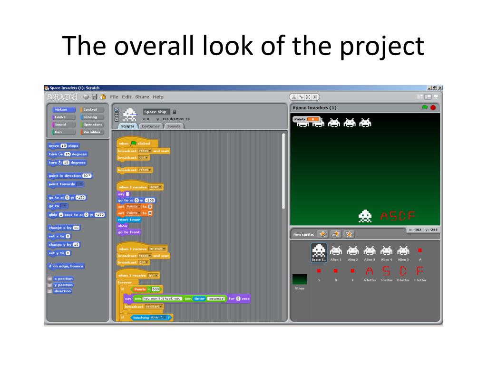Viewport: 487px width, 365px height.
Task: Show the Sound blocks category
Action: [x=64, y=125]
